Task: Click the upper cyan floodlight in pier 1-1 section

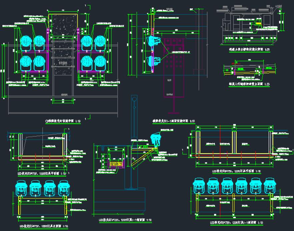Action: click(x=154, y=41)
